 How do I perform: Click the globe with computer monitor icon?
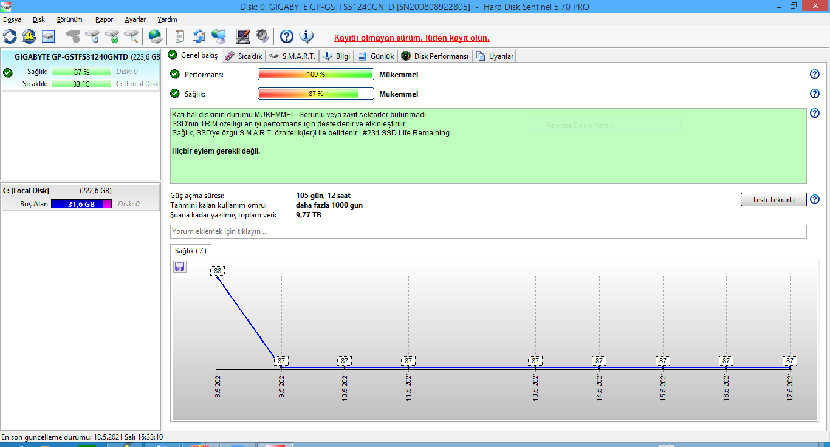click(219, 36)
